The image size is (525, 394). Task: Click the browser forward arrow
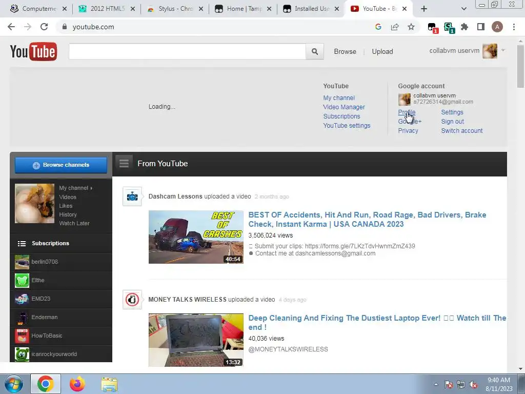[28, 27]
